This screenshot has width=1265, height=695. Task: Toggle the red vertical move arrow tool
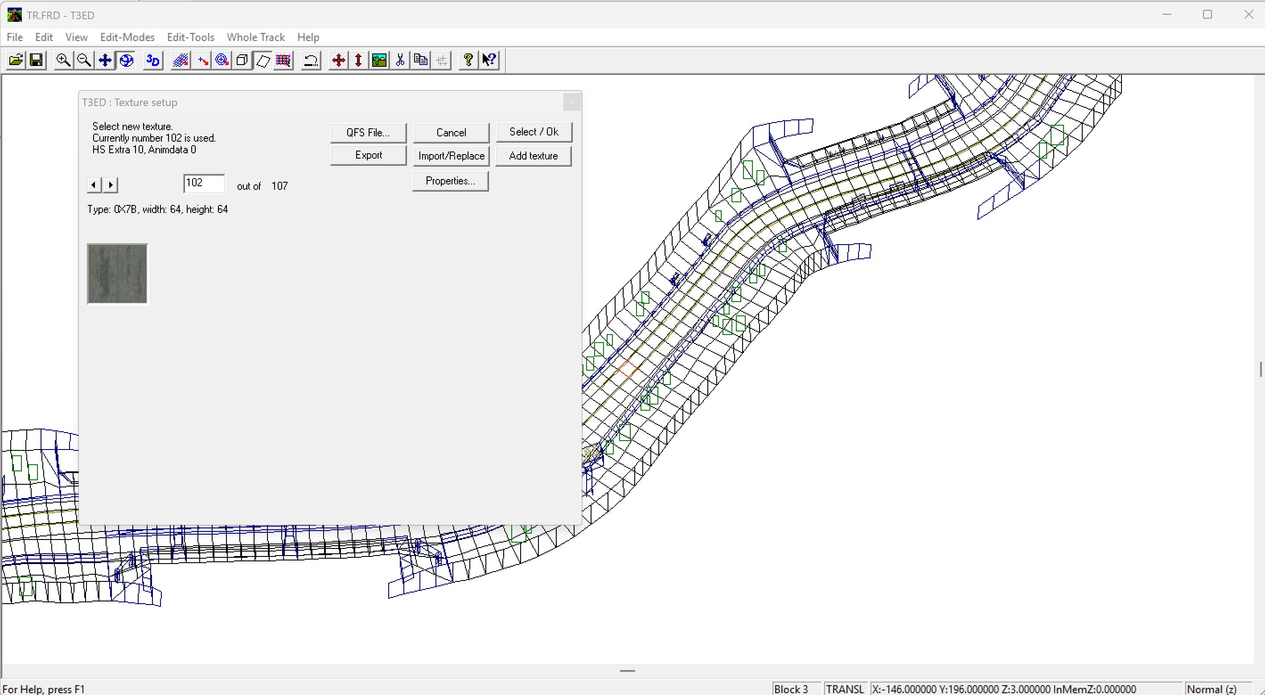click(x=358, y=61)
